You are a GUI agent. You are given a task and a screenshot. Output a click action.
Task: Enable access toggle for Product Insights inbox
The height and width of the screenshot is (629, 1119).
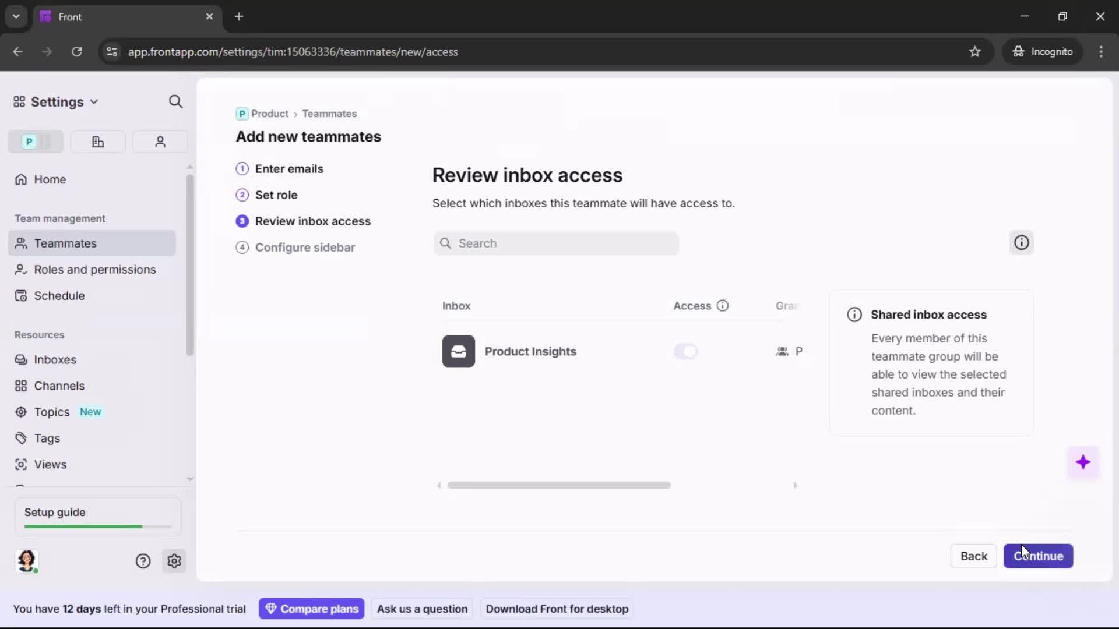click(x=686, y=351)
